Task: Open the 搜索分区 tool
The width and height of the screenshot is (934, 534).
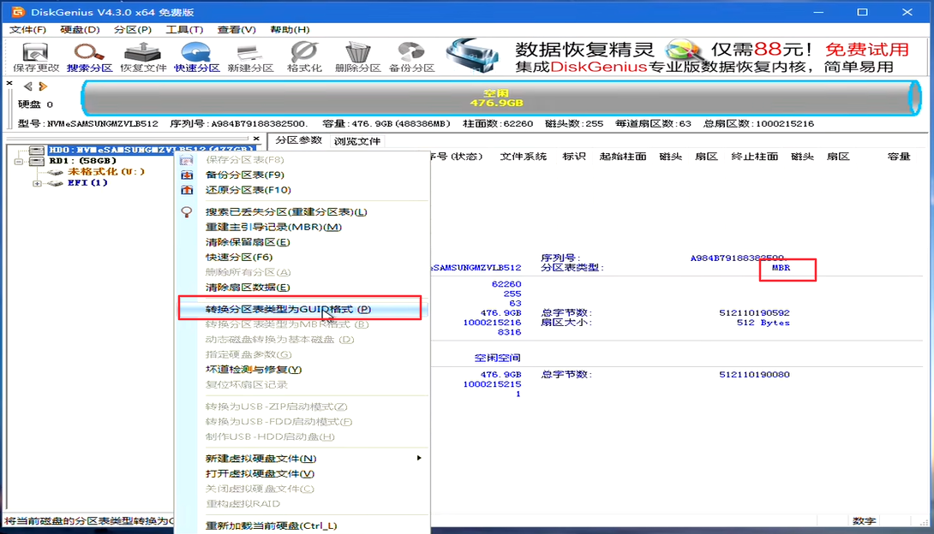Action: pos(89,57)
